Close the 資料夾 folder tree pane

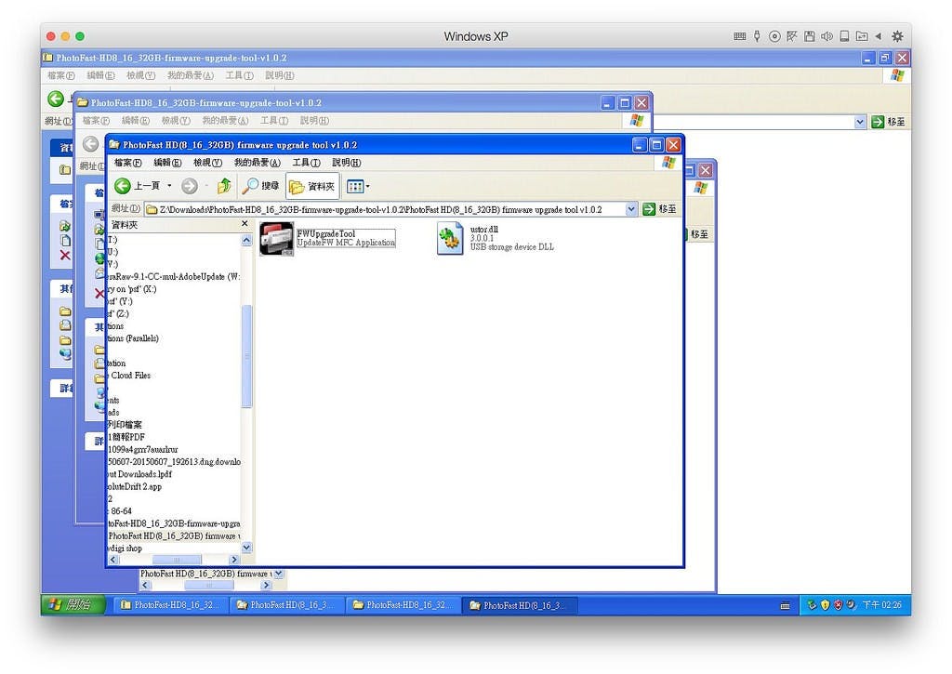245,224
